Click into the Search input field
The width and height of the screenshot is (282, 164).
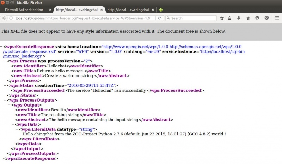coord(190,18)
